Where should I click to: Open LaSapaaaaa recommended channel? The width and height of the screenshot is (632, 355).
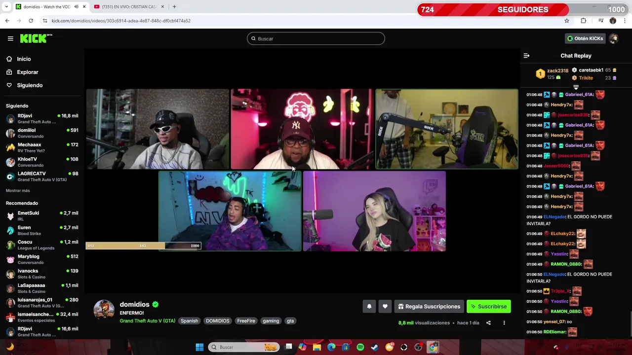tap(42, 288)
